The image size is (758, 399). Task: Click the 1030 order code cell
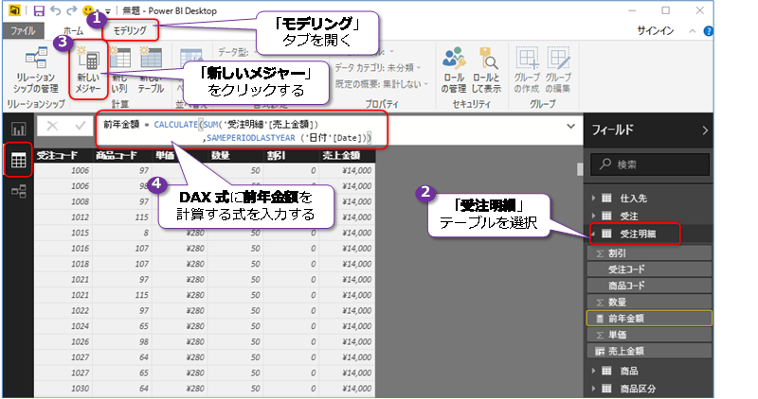(x=63, y=389)
